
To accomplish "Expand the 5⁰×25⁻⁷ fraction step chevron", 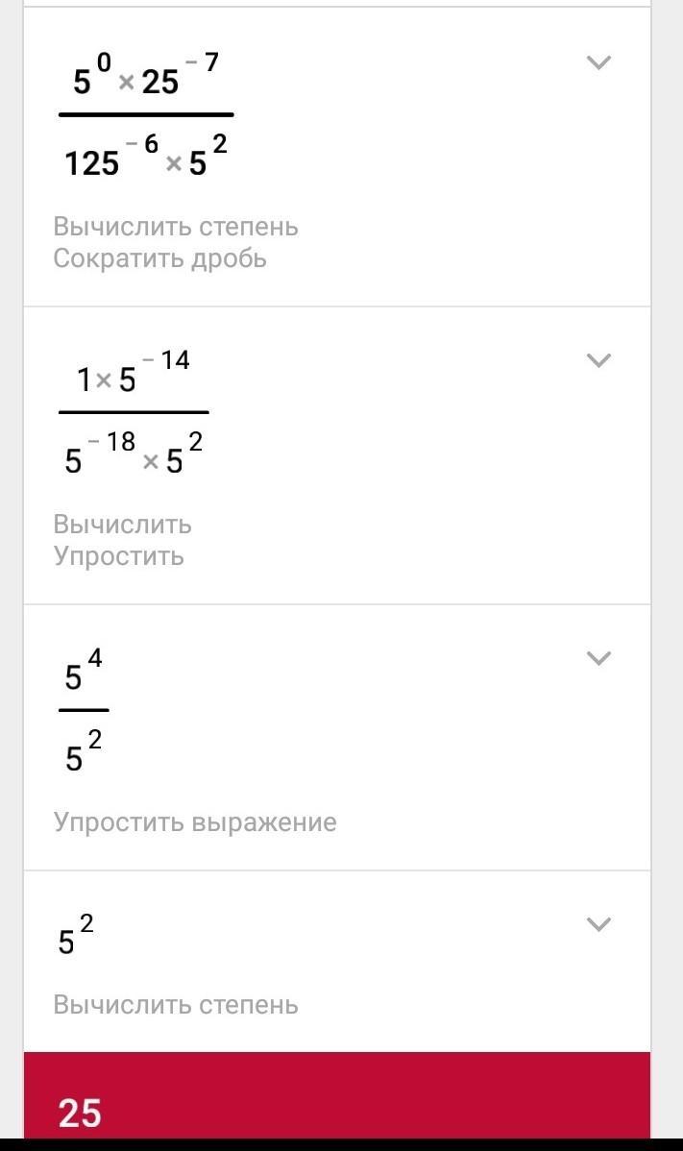I will coord(598,63).
